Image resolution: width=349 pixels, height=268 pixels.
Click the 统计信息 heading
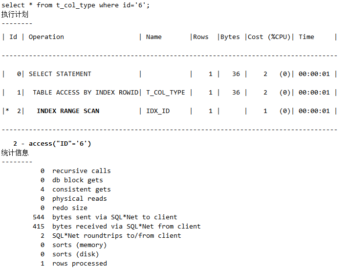click(15, 153)
